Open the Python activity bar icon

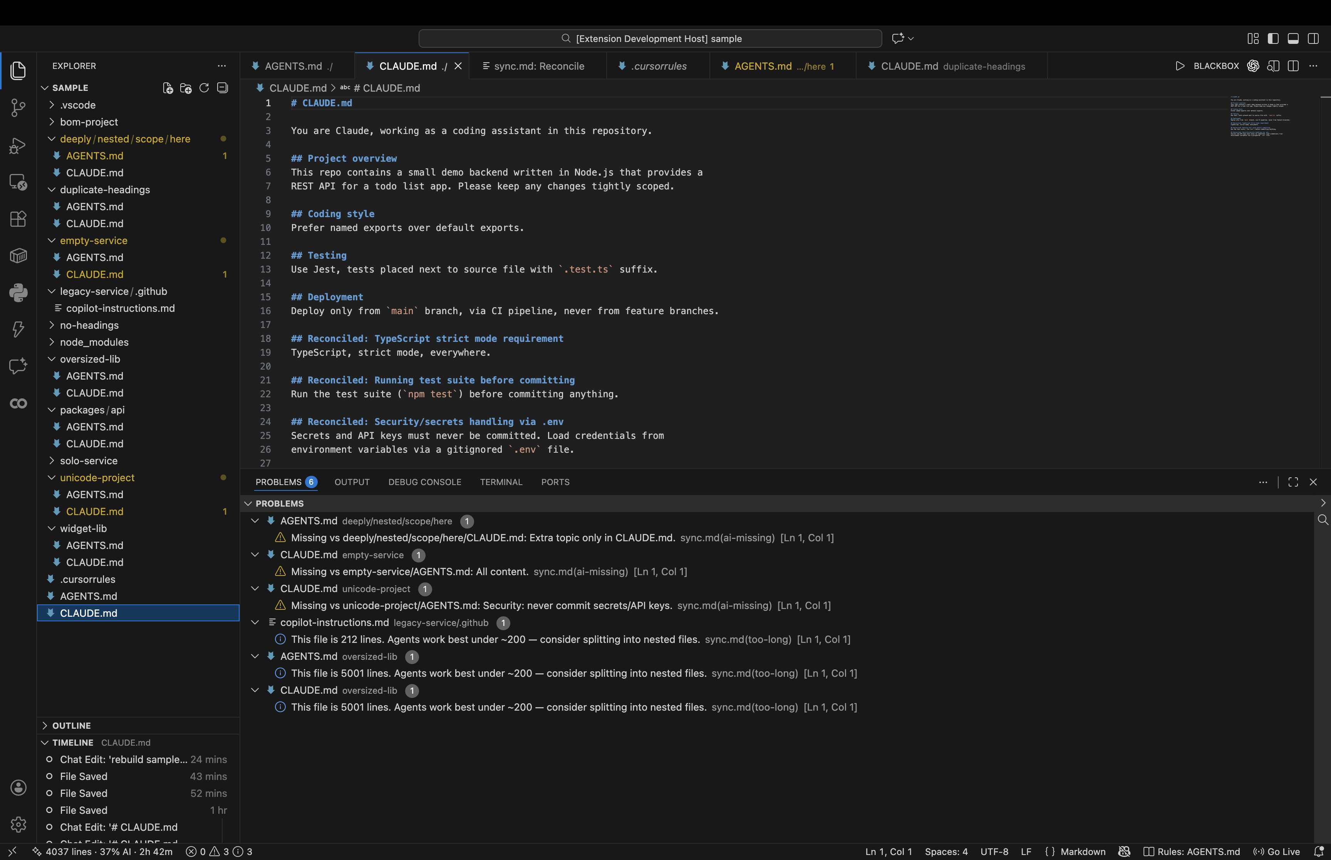point(18,293)
